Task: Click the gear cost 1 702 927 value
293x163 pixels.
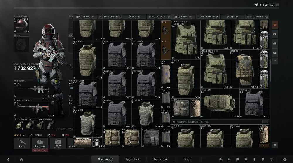Action: [x=25, y=68]
